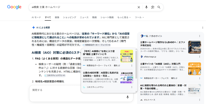Click 地域名×相談意図の明確化 list item
206x104 pixels.
[x=50, y=82]
